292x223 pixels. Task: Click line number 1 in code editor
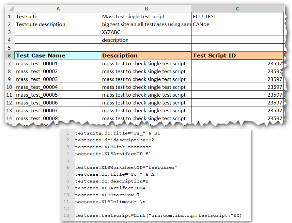click(68, 133)
